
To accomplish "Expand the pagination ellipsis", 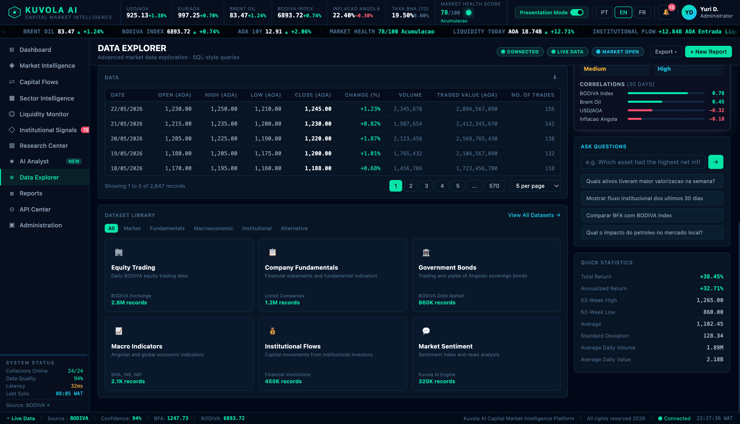I will (474, 186).
